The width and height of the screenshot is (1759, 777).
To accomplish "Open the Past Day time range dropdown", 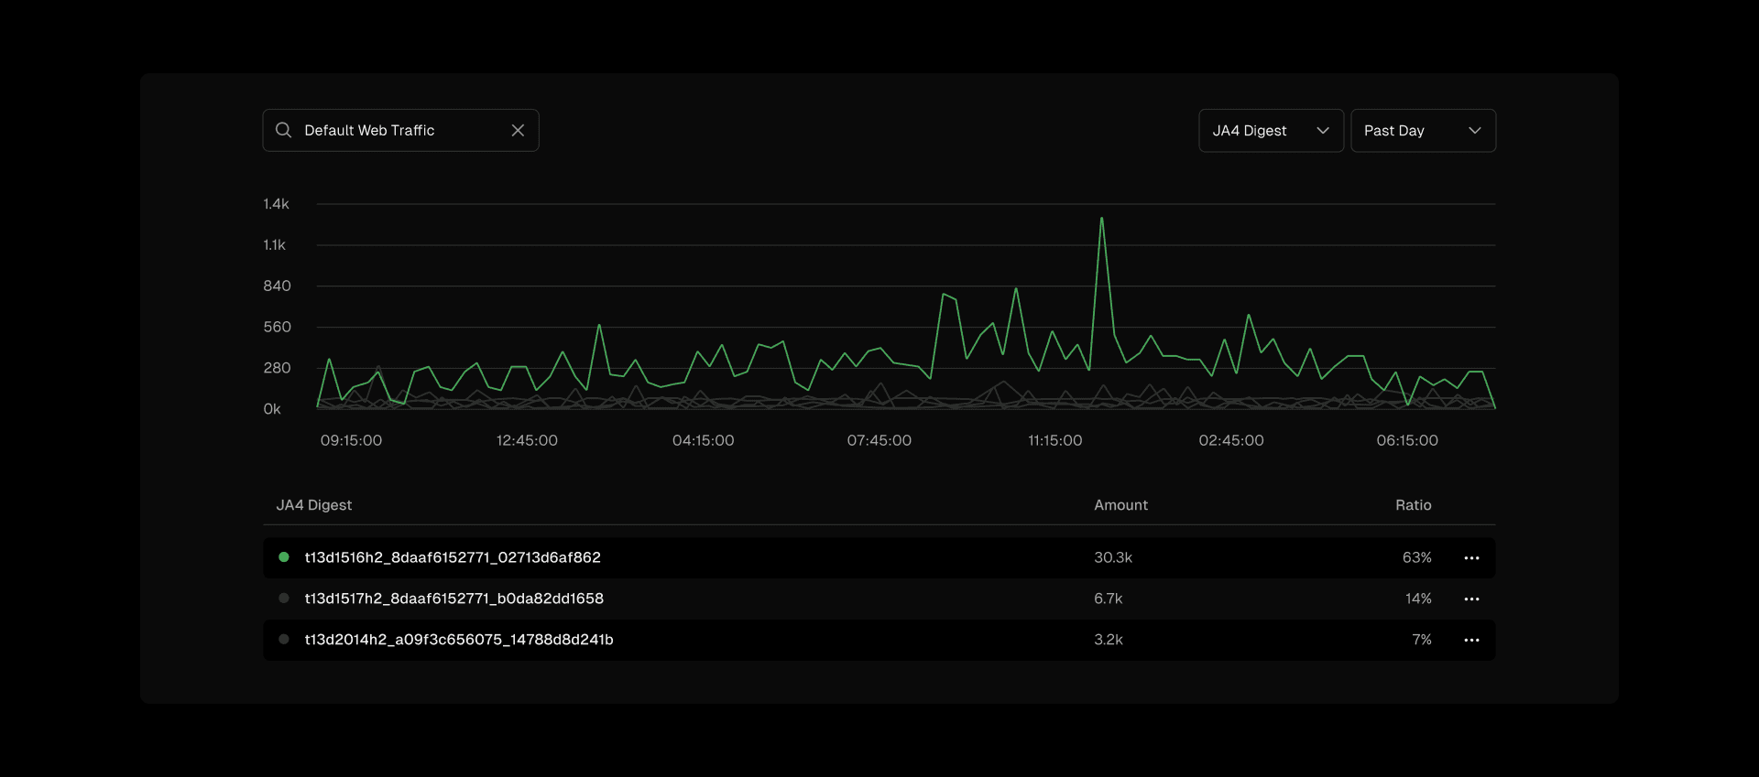I will 1422,131.
